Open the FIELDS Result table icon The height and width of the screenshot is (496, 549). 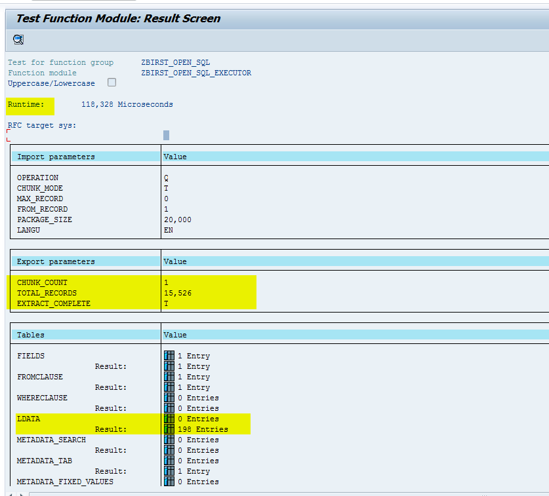[169, 366]
